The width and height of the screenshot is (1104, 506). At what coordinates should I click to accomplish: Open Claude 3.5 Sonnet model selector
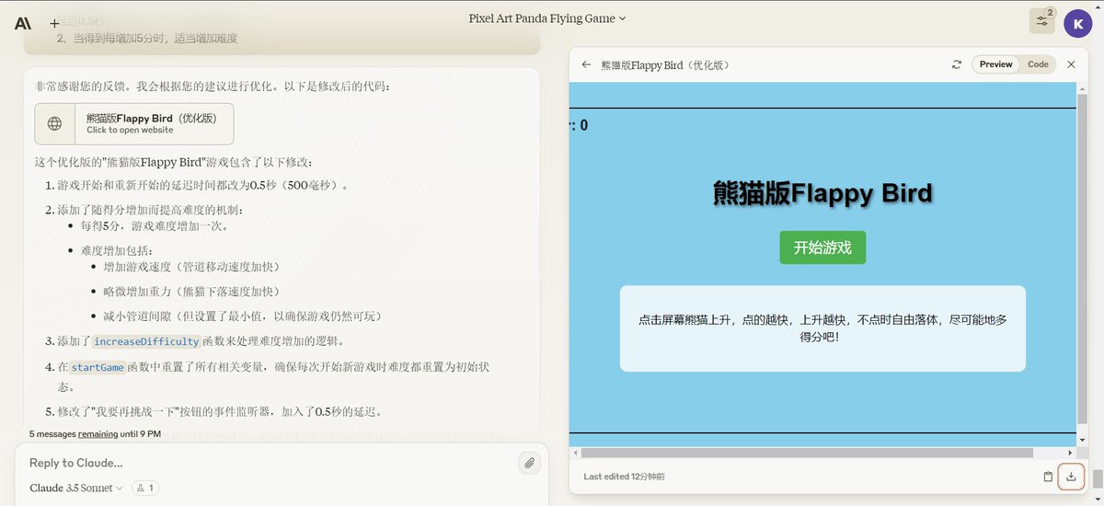75,488
